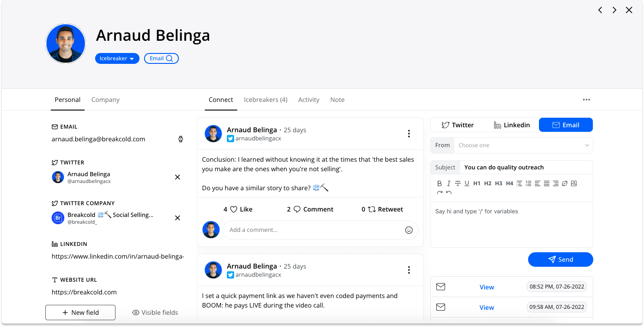Insert a link using the chain icon
The width and height of the screenshot is (644, 327).
[x=565, y=183]
